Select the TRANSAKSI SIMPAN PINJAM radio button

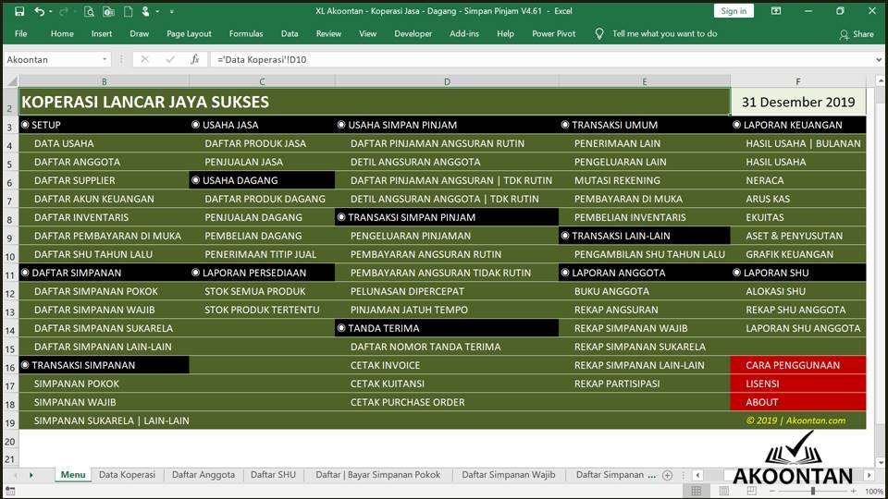tap(341, 217)
